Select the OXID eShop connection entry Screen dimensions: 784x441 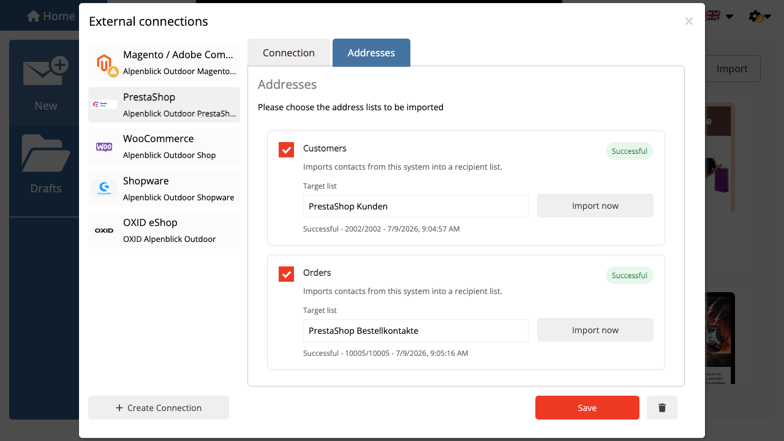click(x=164, y=231)
